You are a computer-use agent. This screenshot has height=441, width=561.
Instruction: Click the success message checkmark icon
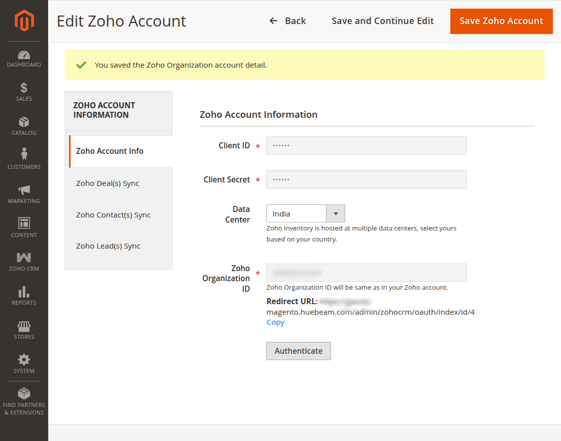81,65
